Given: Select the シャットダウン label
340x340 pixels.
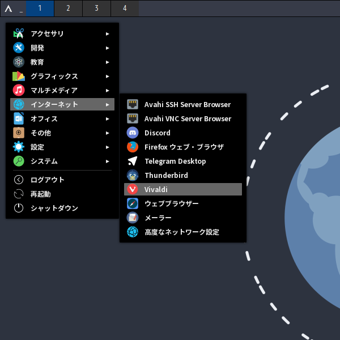Looking at the screenshot, I should click(x=54, y=208).
